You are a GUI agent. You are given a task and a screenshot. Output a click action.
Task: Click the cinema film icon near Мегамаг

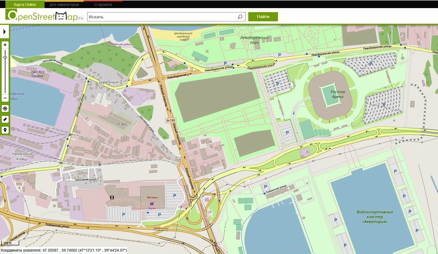point(112,197)
